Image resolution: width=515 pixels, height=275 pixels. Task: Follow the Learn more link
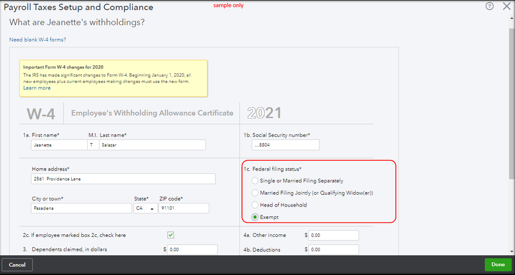coord(37,88)
